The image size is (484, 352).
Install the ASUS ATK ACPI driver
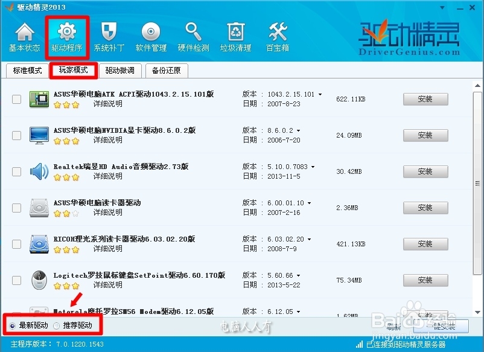[425, 99]
